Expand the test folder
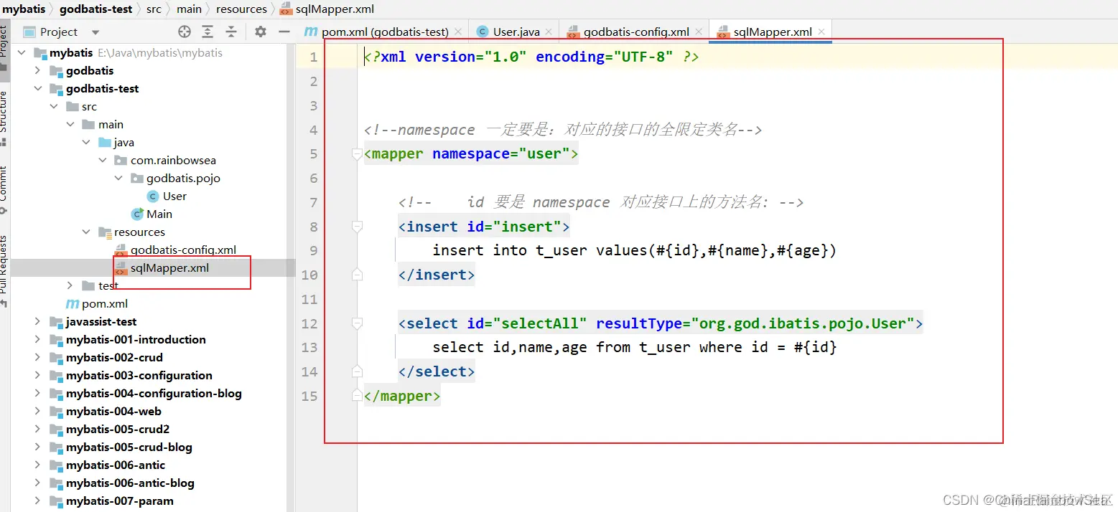1118x512 pixels. pos(70,285)
